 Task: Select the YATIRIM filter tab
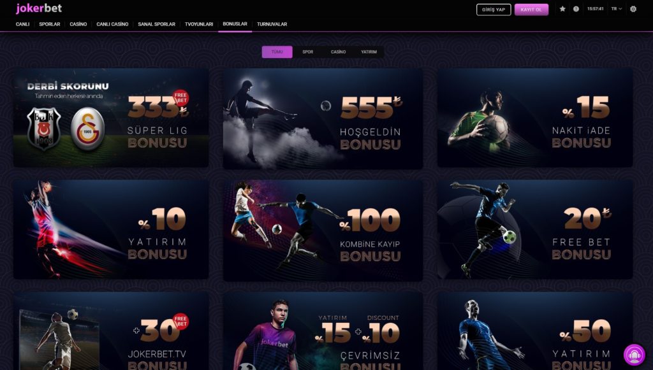(x=369, y=52)
